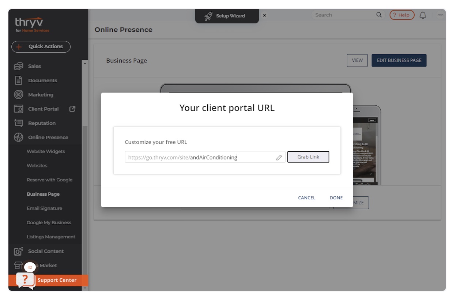Close the Setup Wizard tab
This screenshot has height=297, width=460.
pos(264,15)
